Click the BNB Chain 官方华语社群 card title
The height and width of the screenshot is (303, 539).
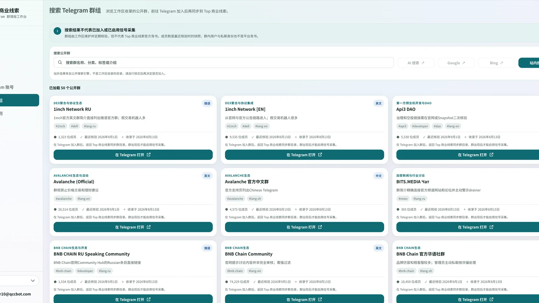click(x=421, y=254)
